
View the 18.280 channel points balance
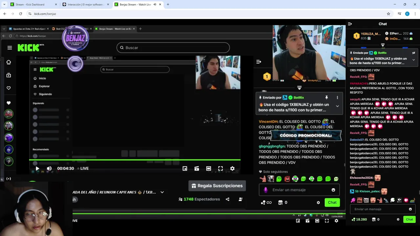[359, 219]
